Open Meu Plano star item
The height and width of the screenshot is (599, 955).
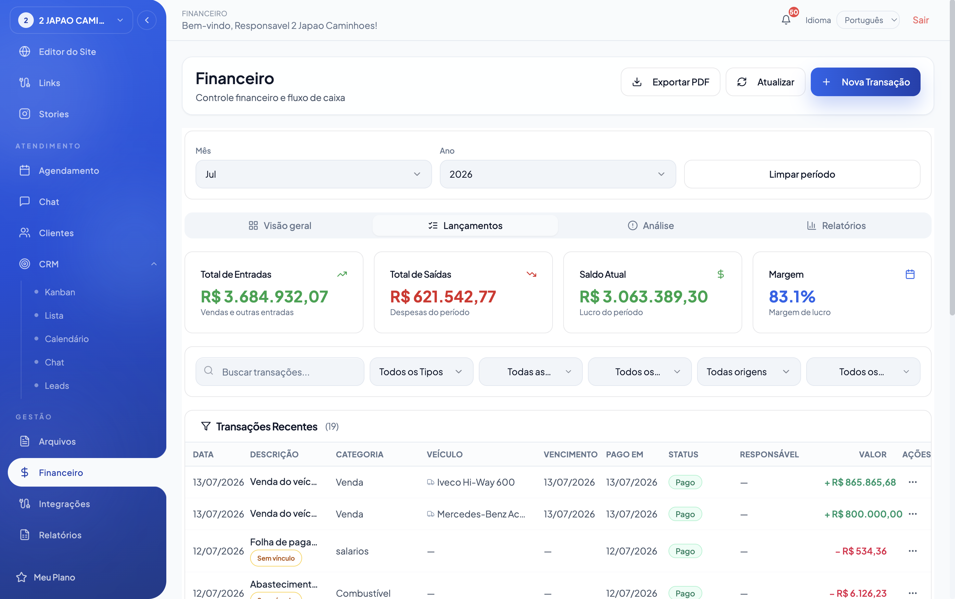coord(45,577)
